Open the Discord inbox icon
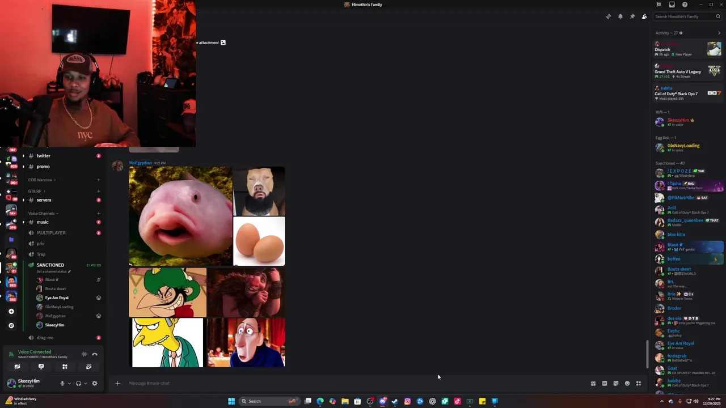Image resolution: width=726 pixels, height=408 pixels. point(672,5)
